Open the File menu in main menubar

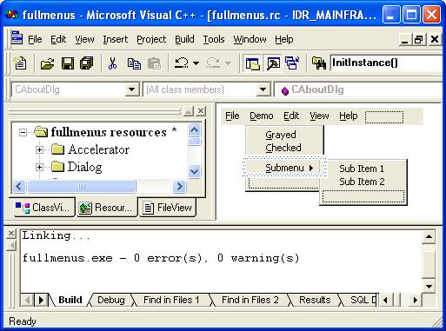point(35,39)
